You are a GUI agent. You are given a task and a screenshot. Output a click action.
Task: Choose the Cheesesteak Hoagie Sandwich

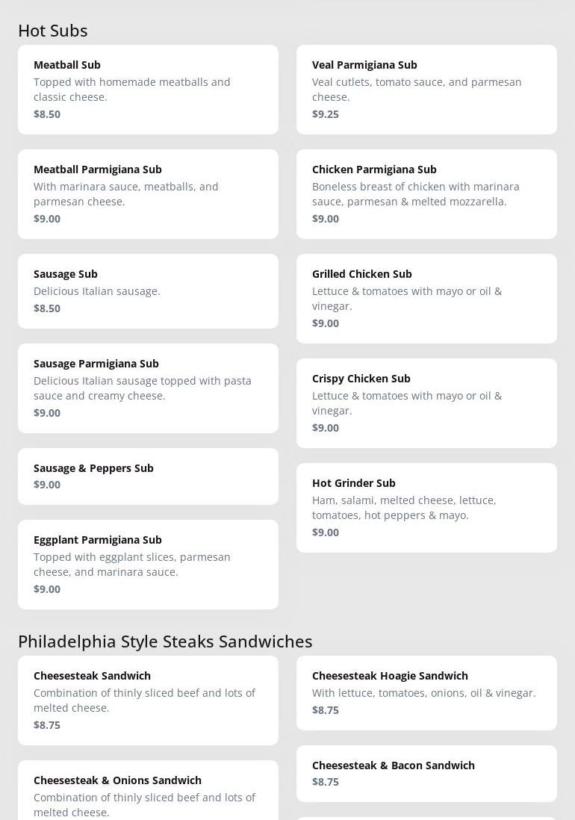426,693
